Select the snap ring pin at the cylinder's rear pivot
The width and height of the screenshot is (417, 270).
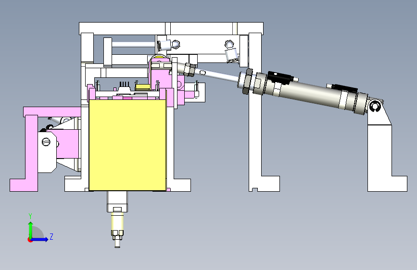coord(375,106)
